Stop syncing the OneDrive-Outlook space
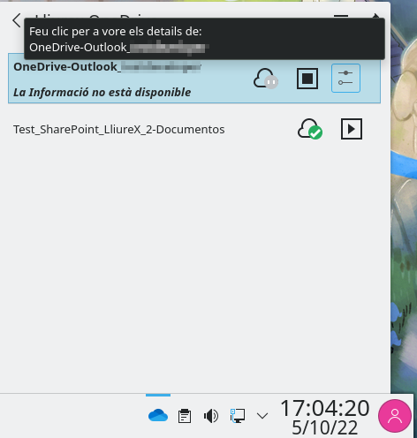 pos(307,79)
